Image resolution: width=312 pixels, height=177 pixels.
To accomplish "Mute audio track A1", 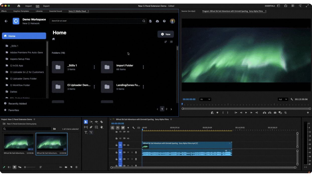I will click(128, 152).
